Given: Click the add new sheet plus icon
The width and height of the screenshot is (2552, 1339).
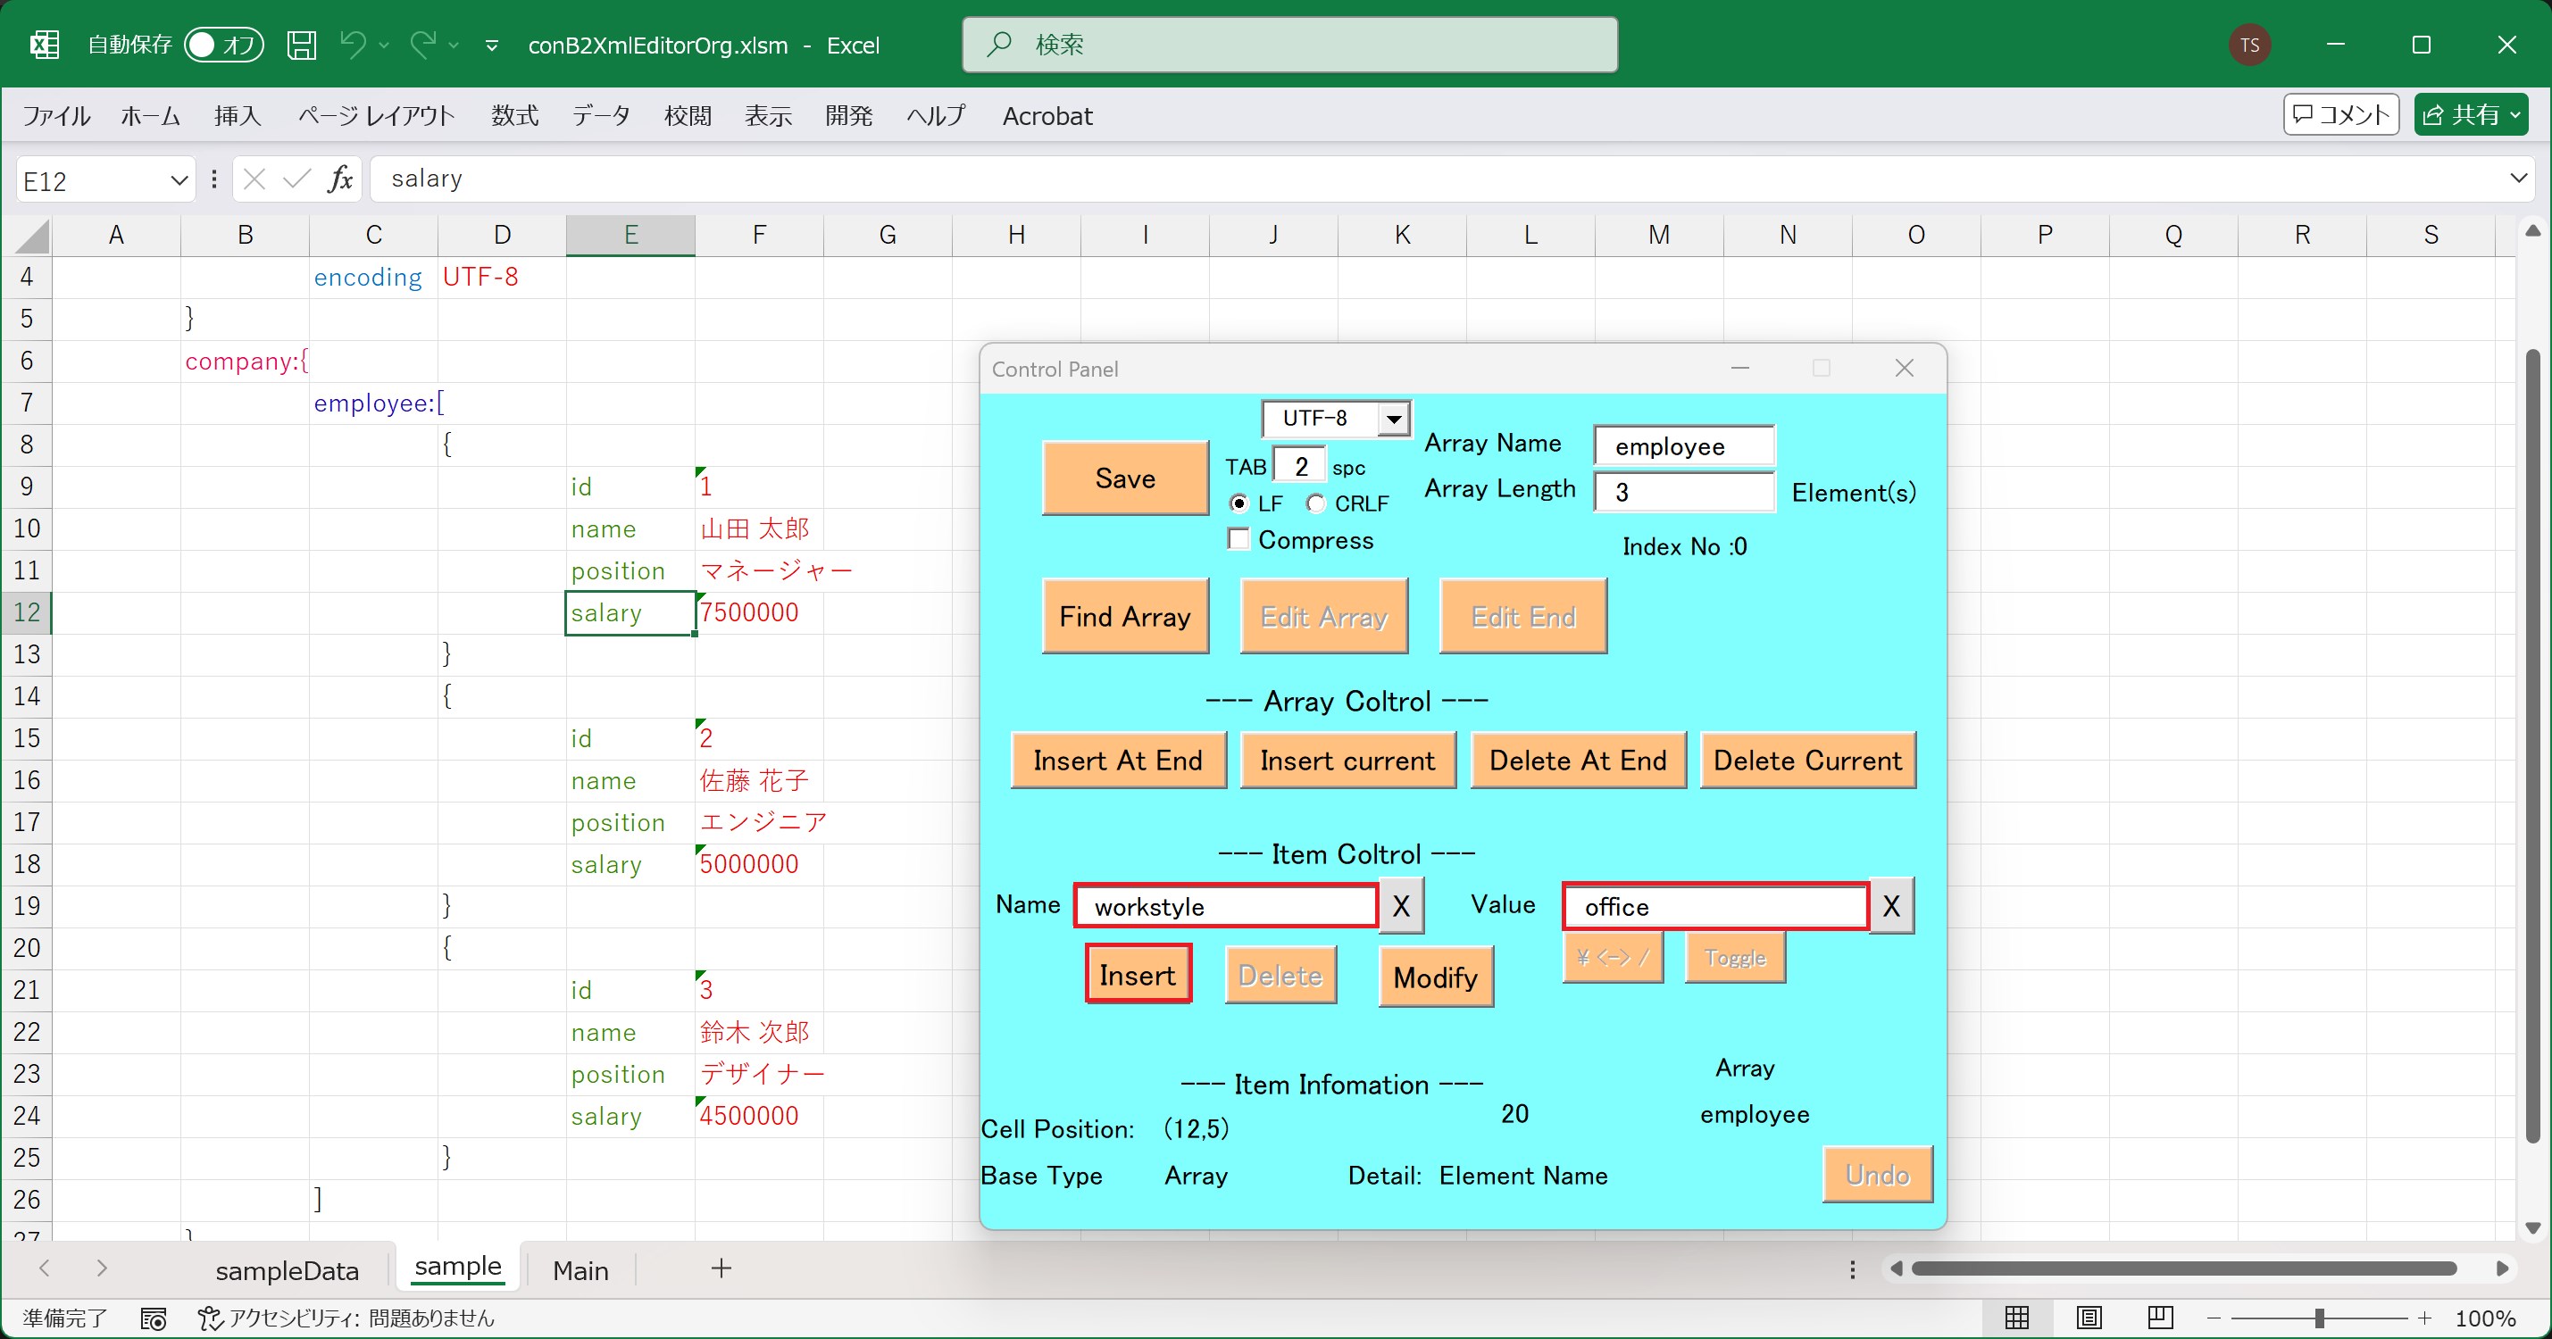Looking at the screenshot, I should coord(721,1268).
